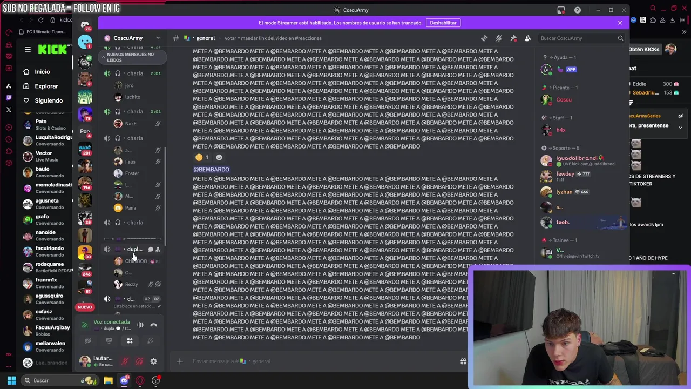
Task: Click the @BEMBARDO mention heading
Action: [x=211, y=170]
